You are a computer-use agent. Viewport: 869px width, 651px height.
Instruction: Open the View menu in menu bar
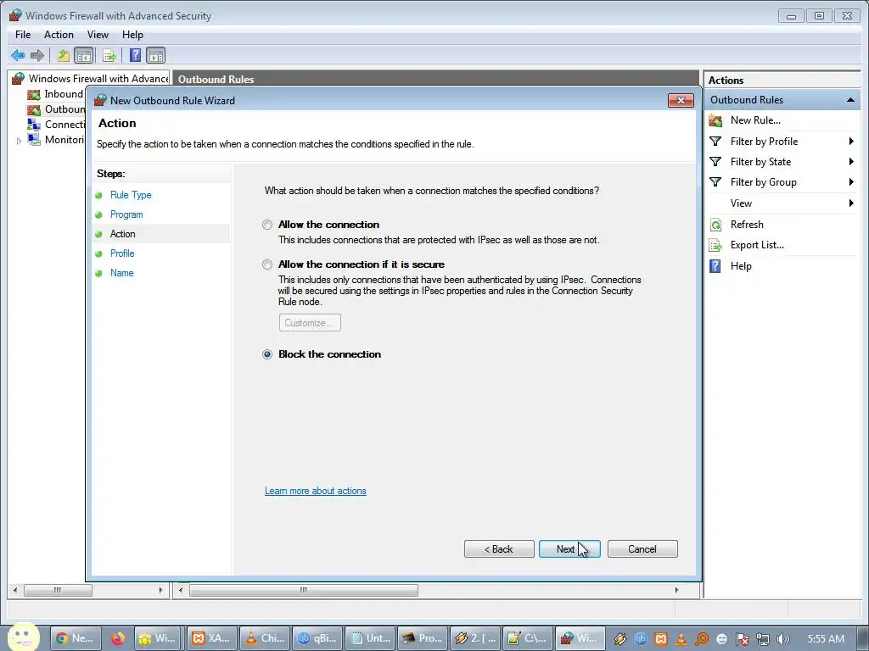(x=98, y=34)
